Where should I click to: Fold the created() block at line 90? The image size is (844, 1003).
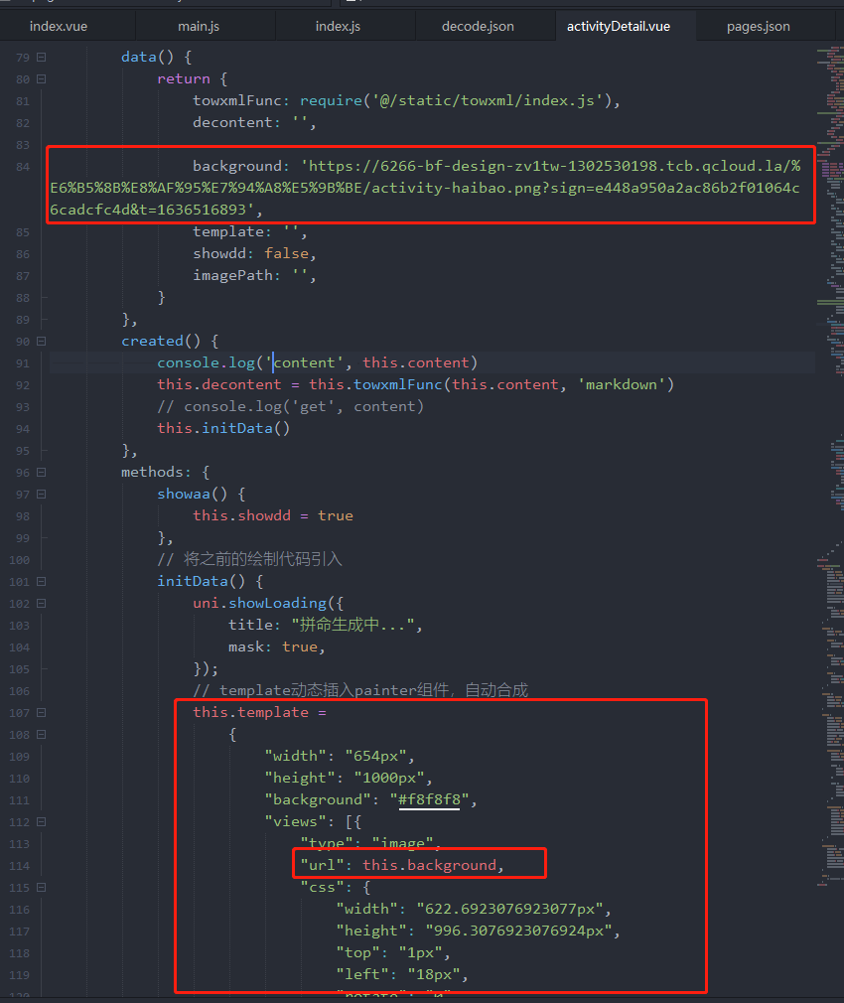[42, 341]
